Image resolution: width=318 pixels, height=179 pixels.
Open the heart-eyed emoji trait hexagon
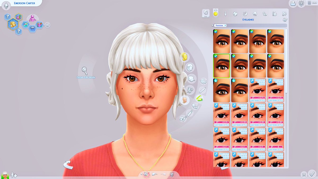(x=26, y=24)
